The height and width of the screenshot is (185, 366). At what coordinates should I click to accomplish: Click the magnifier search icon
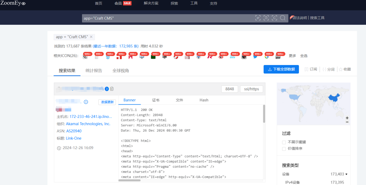(283, 18)
